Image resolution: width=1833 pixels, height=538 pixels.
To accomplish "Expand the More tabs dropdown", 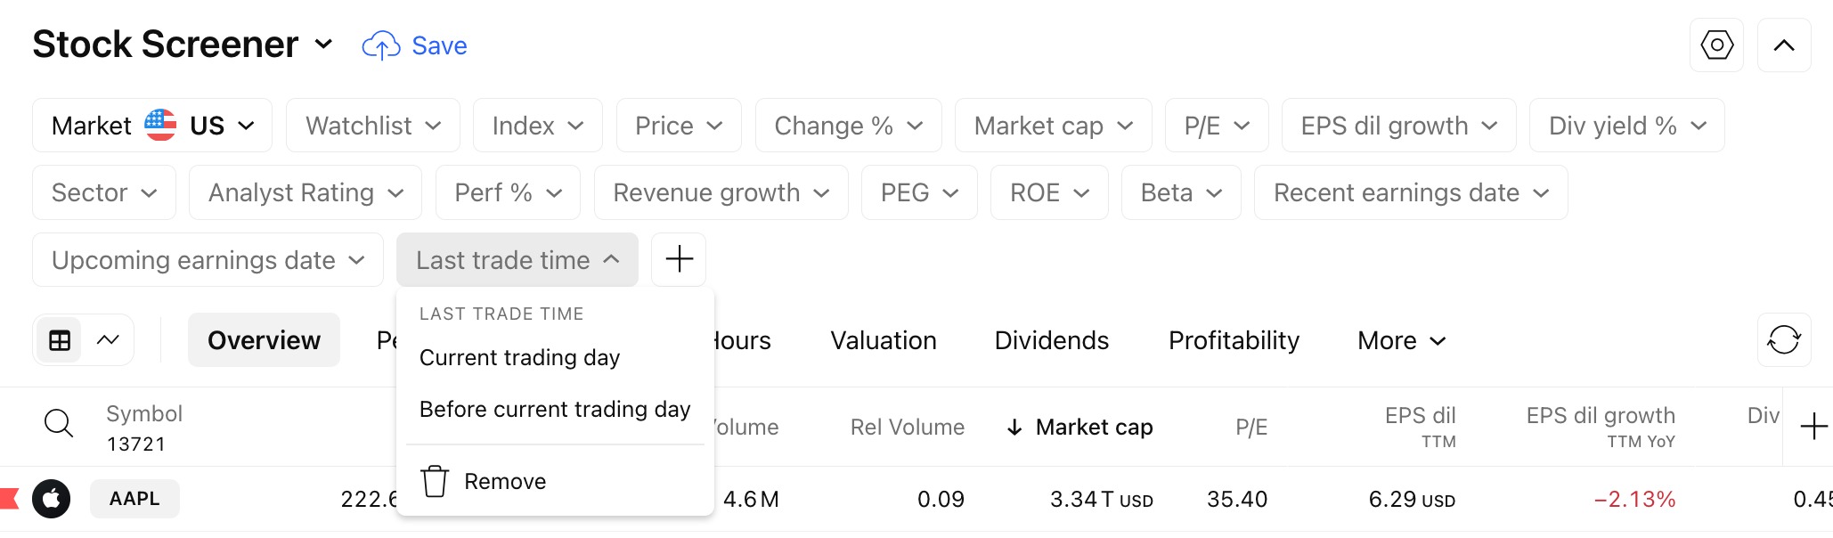I will (x=1401, y=340).
